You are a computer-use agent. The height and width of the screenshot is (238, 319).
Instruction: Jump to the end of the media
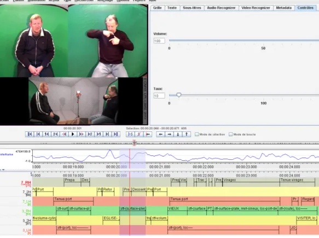[116, 134]
